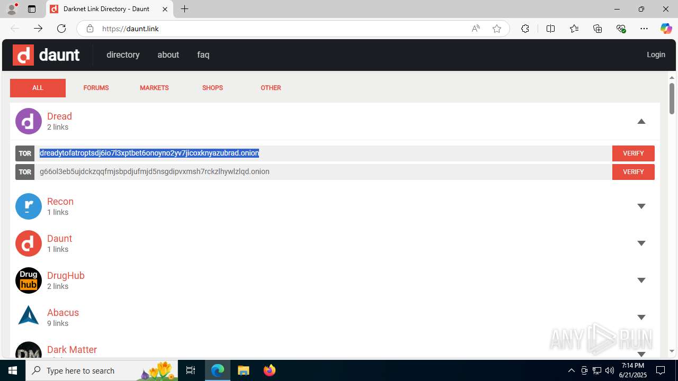Open the Edge profile icon
This screenshot has width=678, height=381.
[12, 9]
